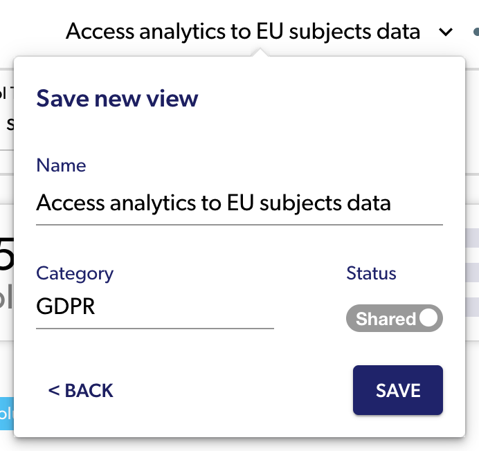The height and width of the screenshot is (451, 479).
Task: Click the 'Save new view' heading
Action: tap(117, 98)
